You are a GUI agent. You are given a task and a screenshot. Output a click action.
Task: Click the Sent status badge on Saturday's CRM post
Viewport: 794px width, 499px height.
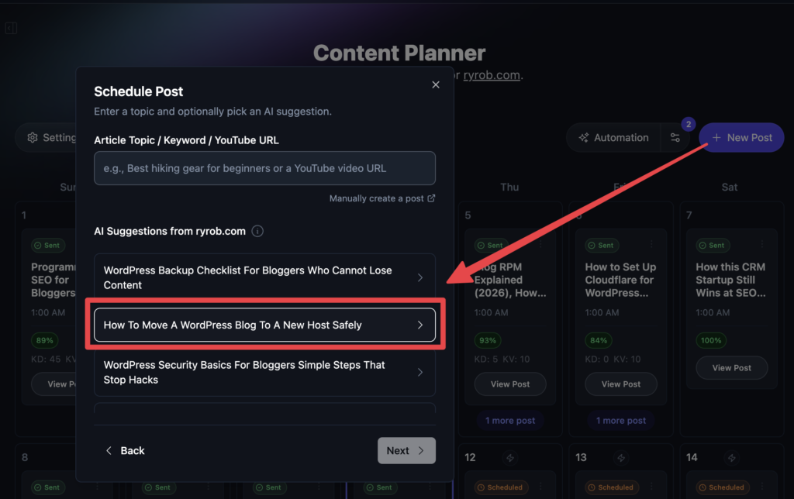712,245
